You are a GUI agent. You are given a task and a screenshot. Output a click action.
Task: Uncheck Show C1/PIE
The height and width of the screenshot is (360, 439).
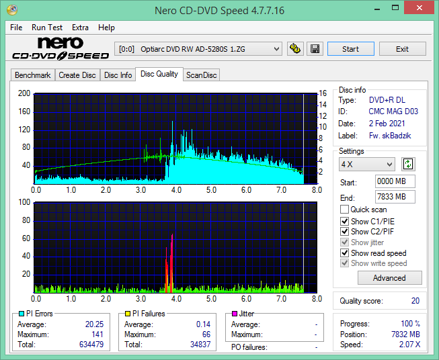pos(344,221)
